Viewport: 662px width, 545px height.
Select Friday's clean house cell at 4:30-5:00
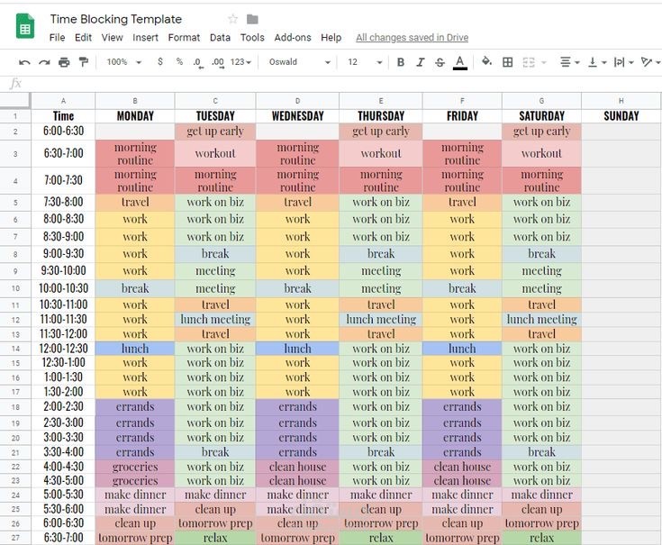pos(462,481)
